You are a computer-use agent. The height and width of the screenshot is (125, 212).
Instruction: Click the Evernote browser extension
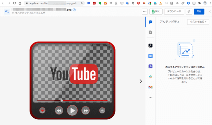(100, 3)
